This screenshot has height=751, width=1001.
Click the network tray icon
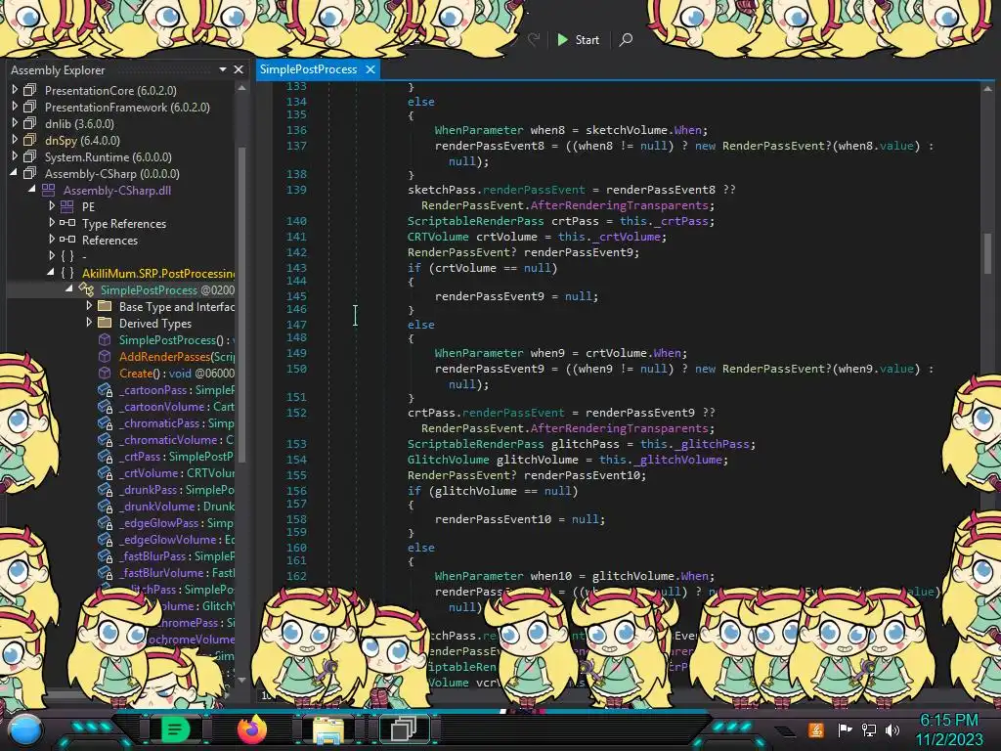point(869,729)
